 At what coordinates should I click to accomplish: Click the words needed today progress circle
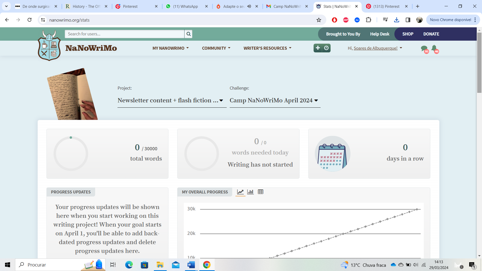202,154
